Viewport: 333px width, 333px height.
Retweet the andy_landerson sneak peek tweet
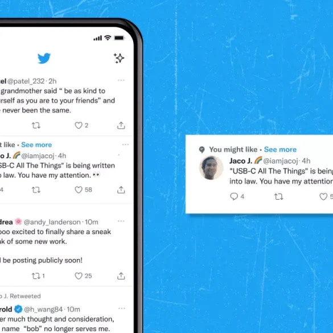point(36,276)
